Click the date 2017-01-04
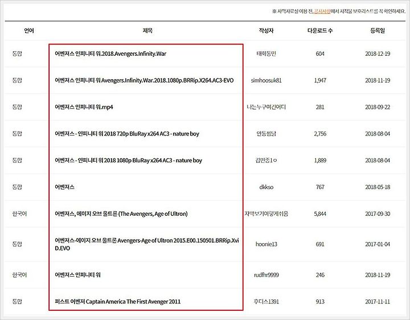The width and height of the screenshot is (410, 320). pyautogui.click(x=378, y=244)
